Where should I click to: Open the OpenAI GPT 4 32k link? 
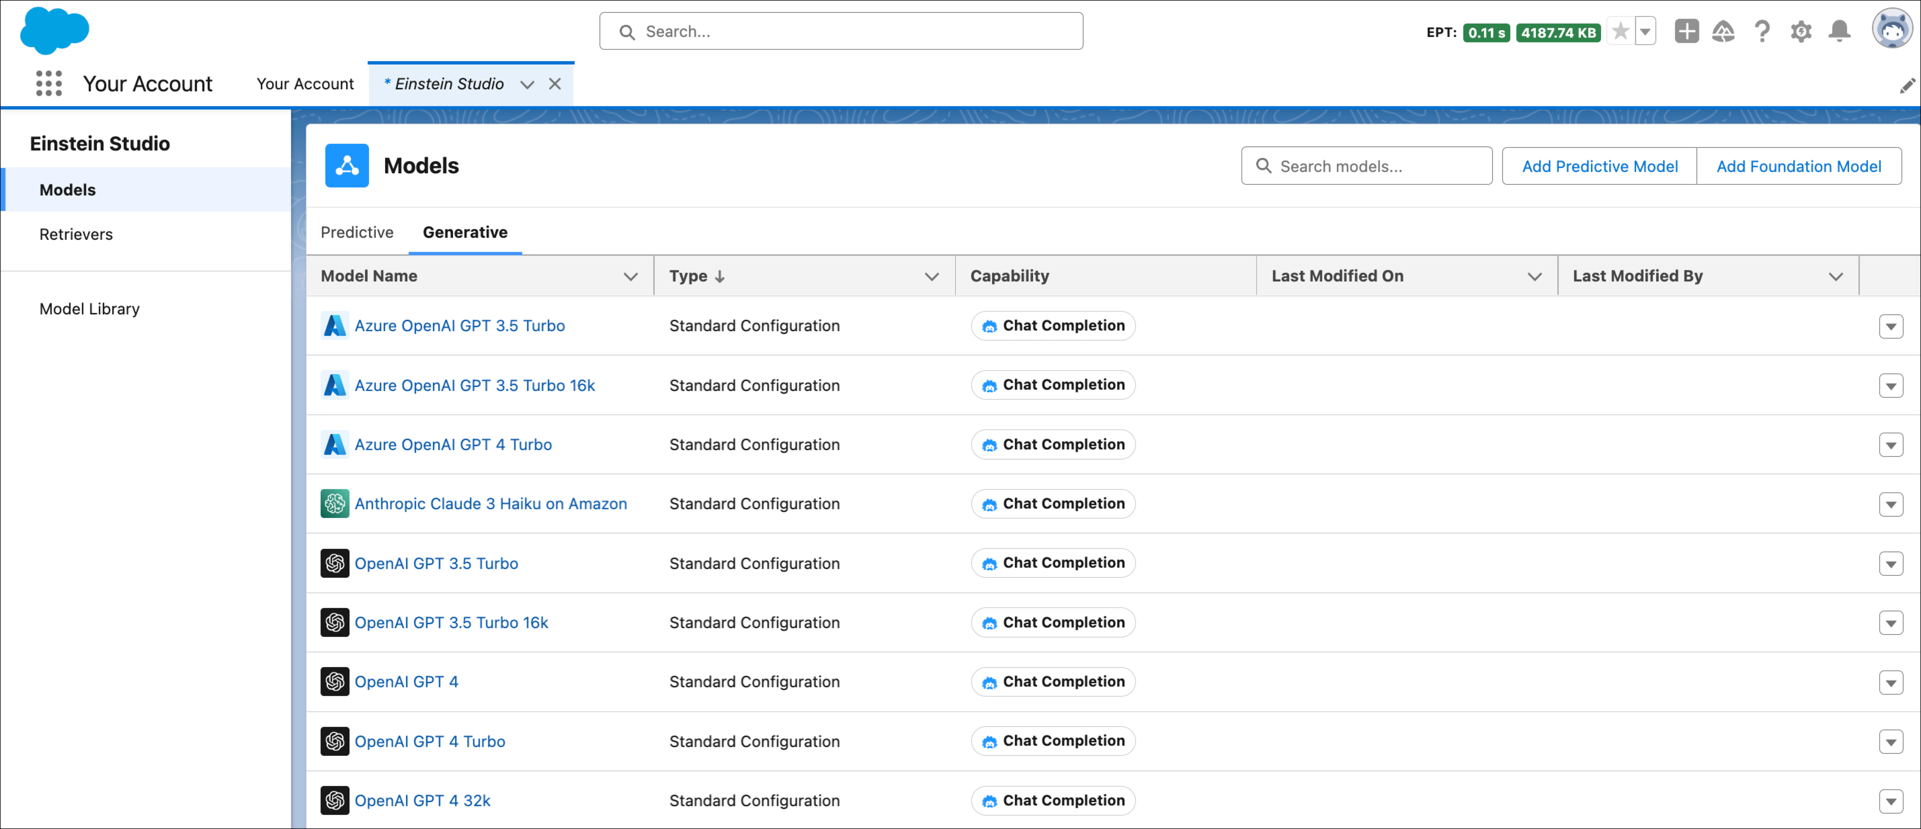[x=423, y=801]
